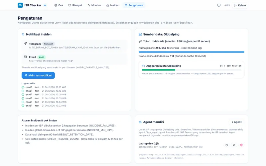This screenshot has height=166, width=266.
Task: Click the agent endpoint URL text
Action: (x=192, y=156)
